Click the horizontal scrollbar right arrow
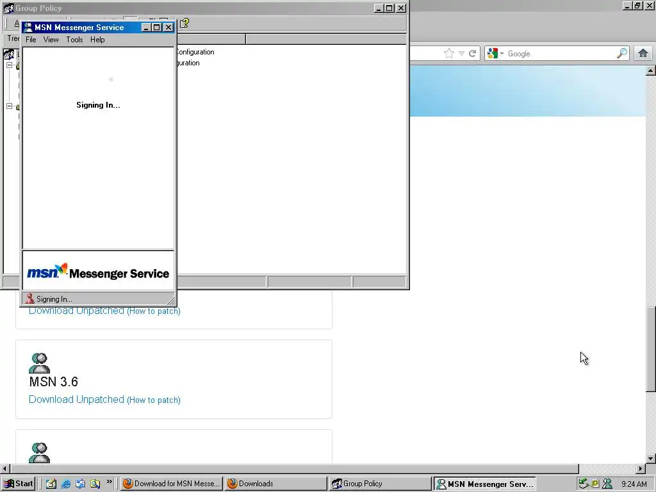The image size is (656, 492). (x=641, y=468)
